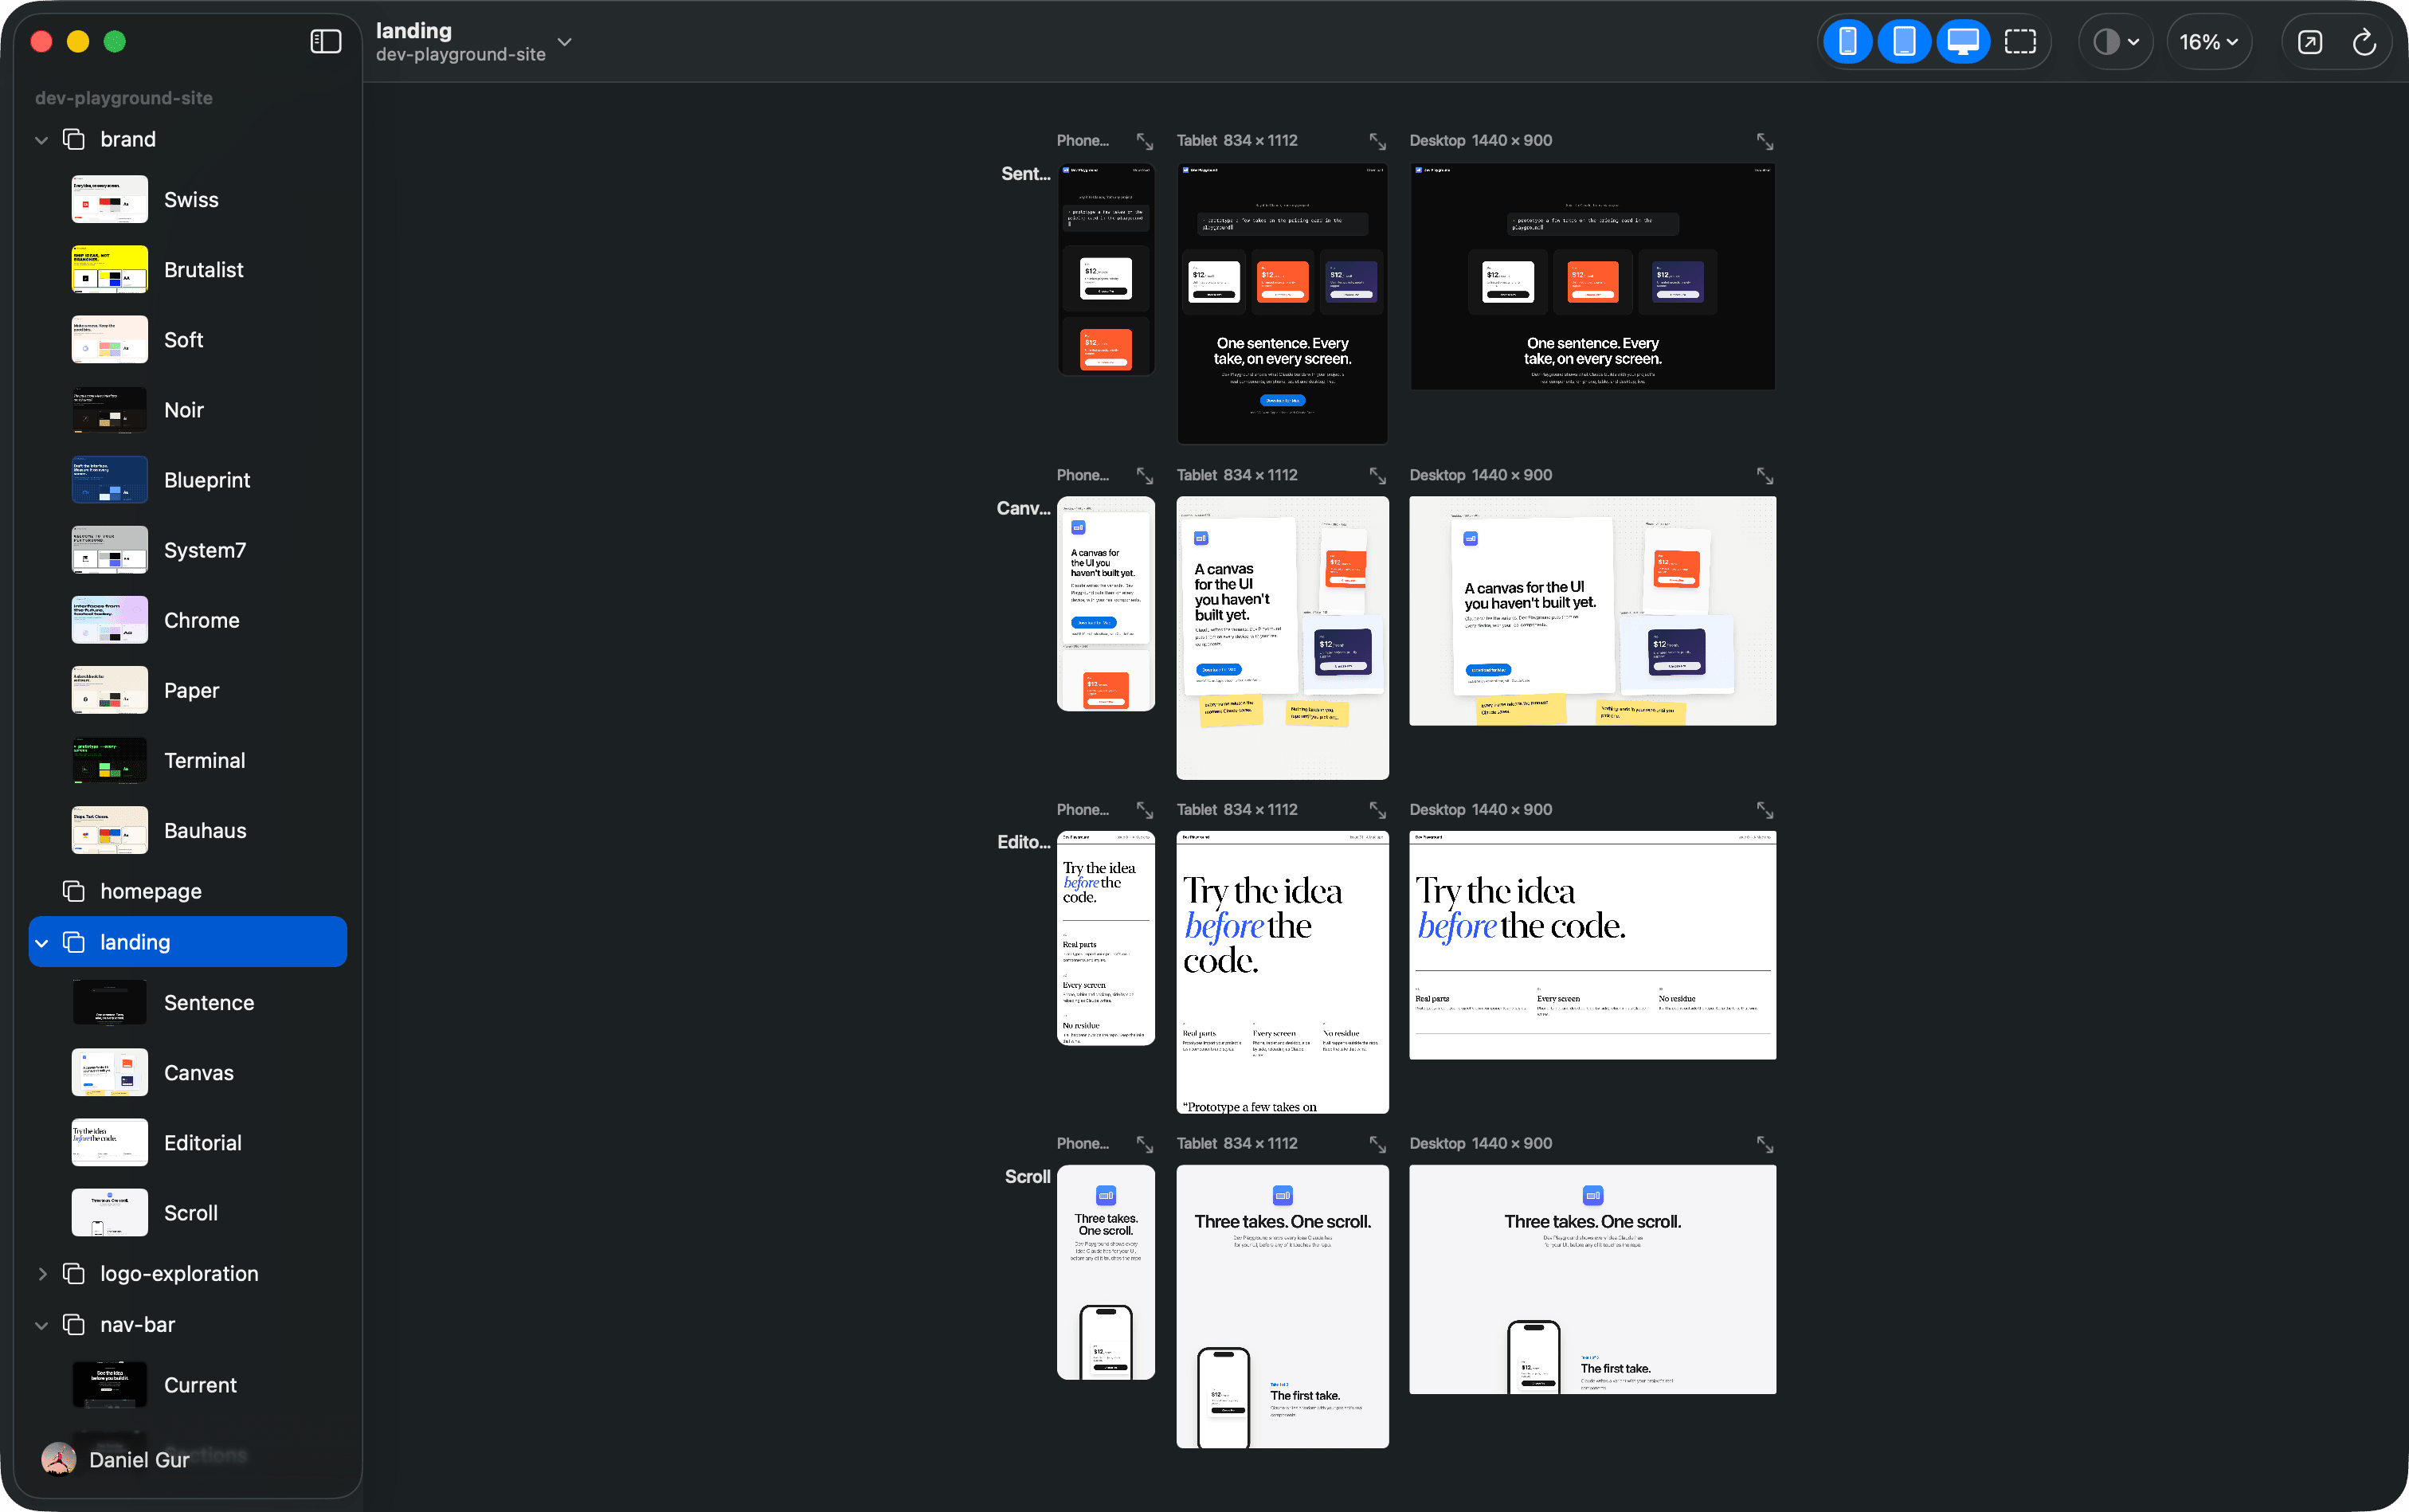Select the homepage stack icon
2409x1512 pixels.
point(74,890)
